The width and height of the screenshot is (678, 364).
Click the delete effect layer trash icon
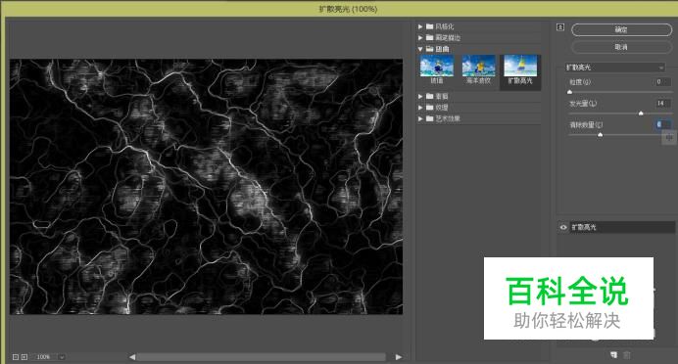[x=626, y=354]
